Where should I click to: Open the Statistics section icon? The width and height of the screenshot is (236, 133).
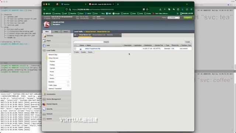pos(44,36)
